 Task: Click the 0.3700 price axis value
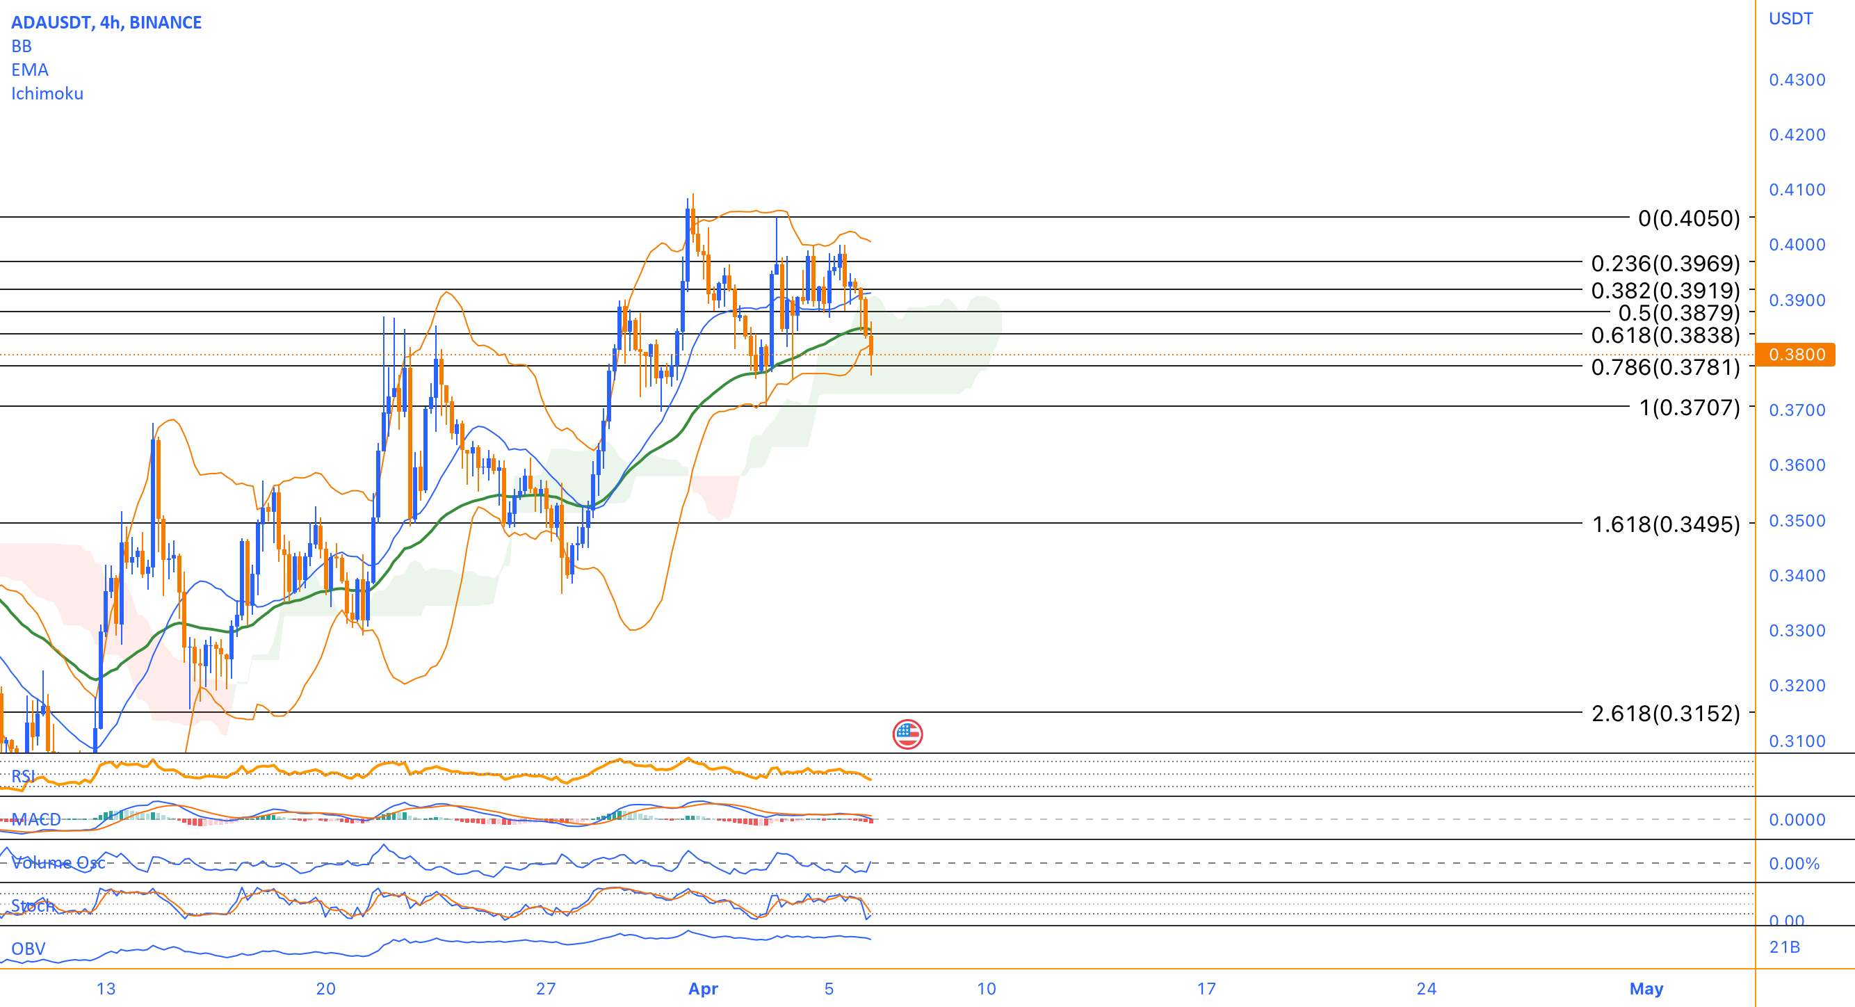[x=1797, y=410]
